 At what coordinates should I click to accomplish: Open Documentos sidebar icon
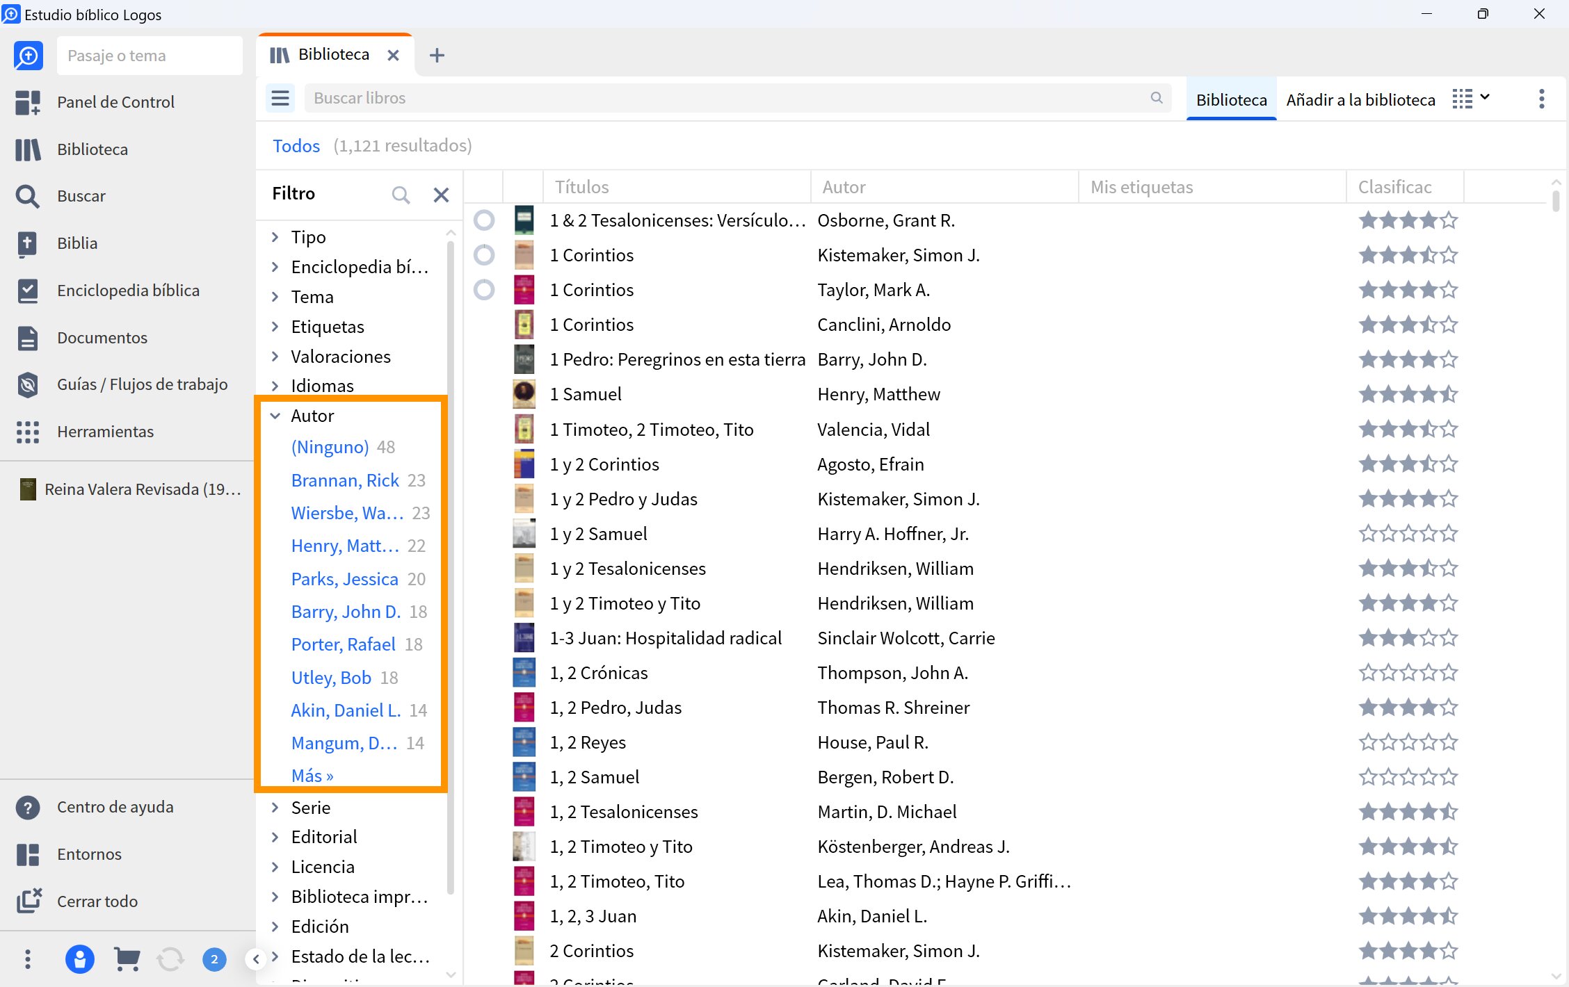pyautogui.click(x=28, y=338)
